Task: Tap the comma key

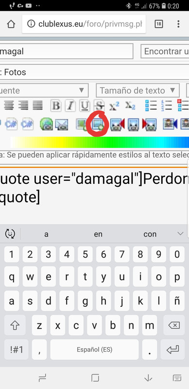Action: coord(39,350)
